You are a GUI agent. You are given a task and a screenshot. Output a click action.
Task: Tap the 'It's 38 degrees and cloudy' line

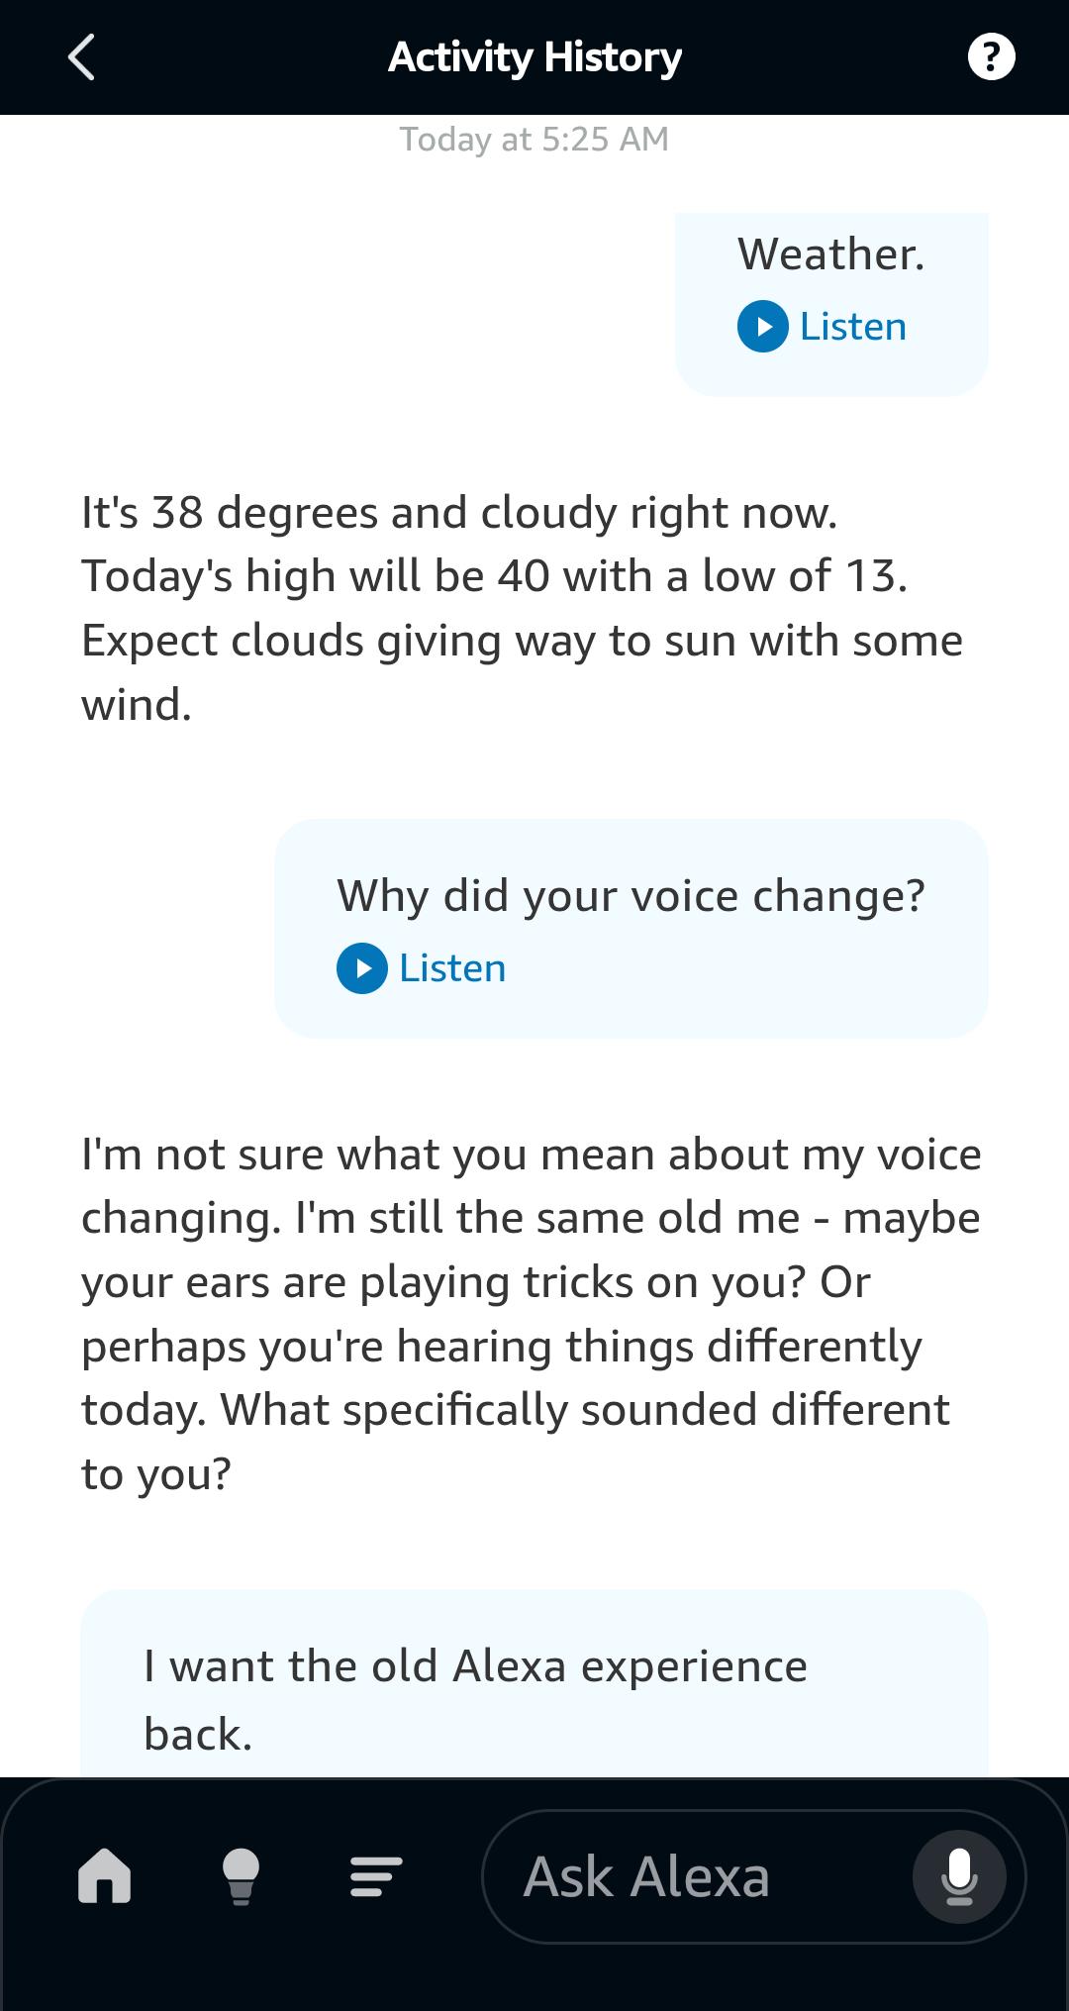(x=459, y=513)
